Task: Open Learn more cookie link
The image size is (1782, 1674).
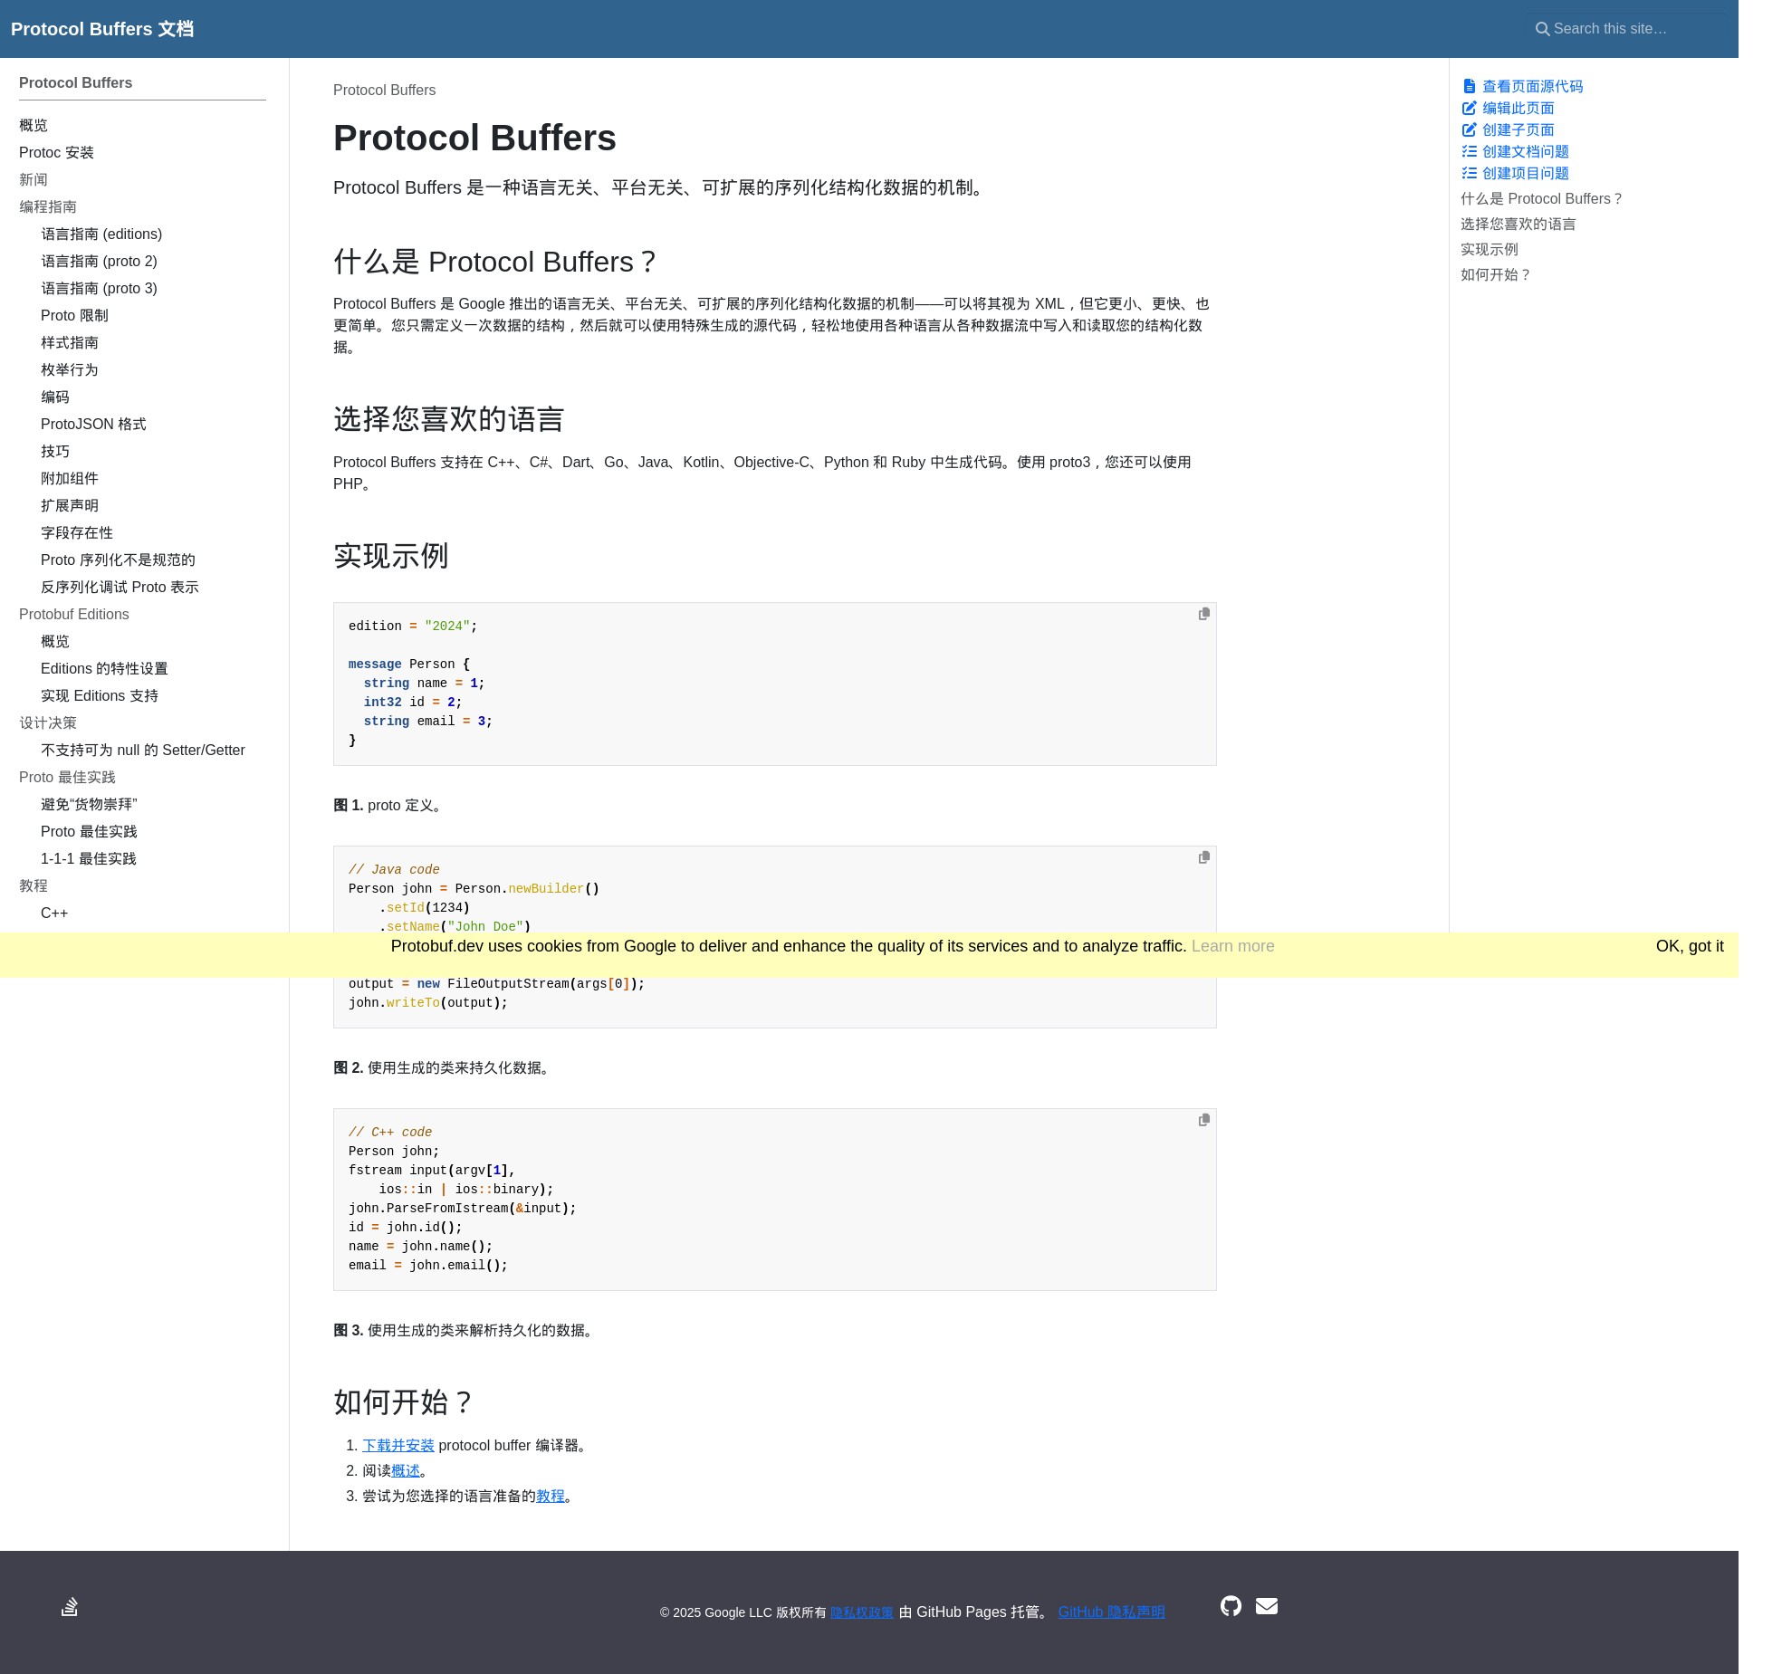Action: coord(1232,946)
